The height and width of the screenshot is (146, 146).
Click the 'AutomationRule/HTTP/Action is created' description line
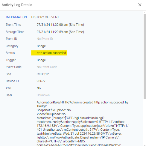click(x=82, y=102)
